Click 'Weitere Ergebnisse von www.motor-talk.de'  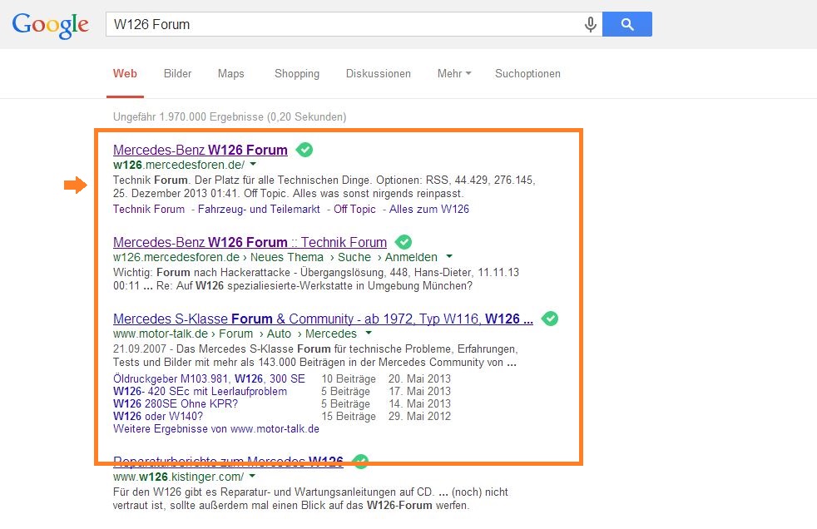(216, 428)
